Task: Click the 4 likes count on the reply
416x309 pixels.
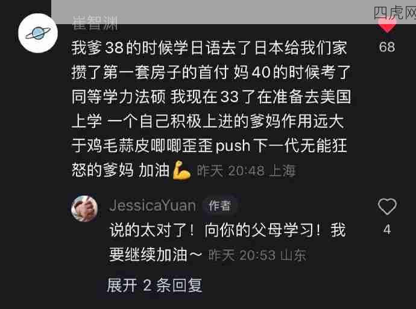Action: click(387, 230)
